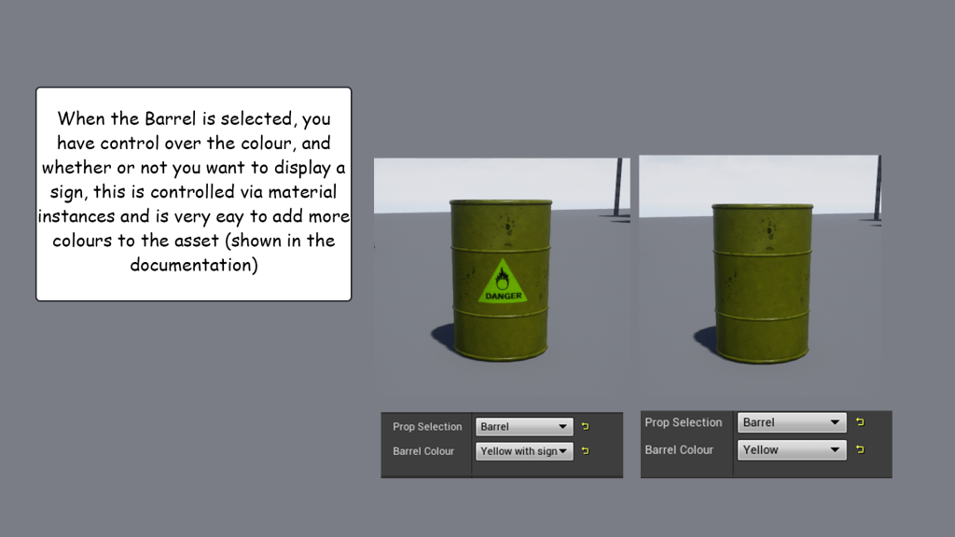Click the shadow beside the plain barrel
The image size is (955, 537).
(x=705, y=339)
